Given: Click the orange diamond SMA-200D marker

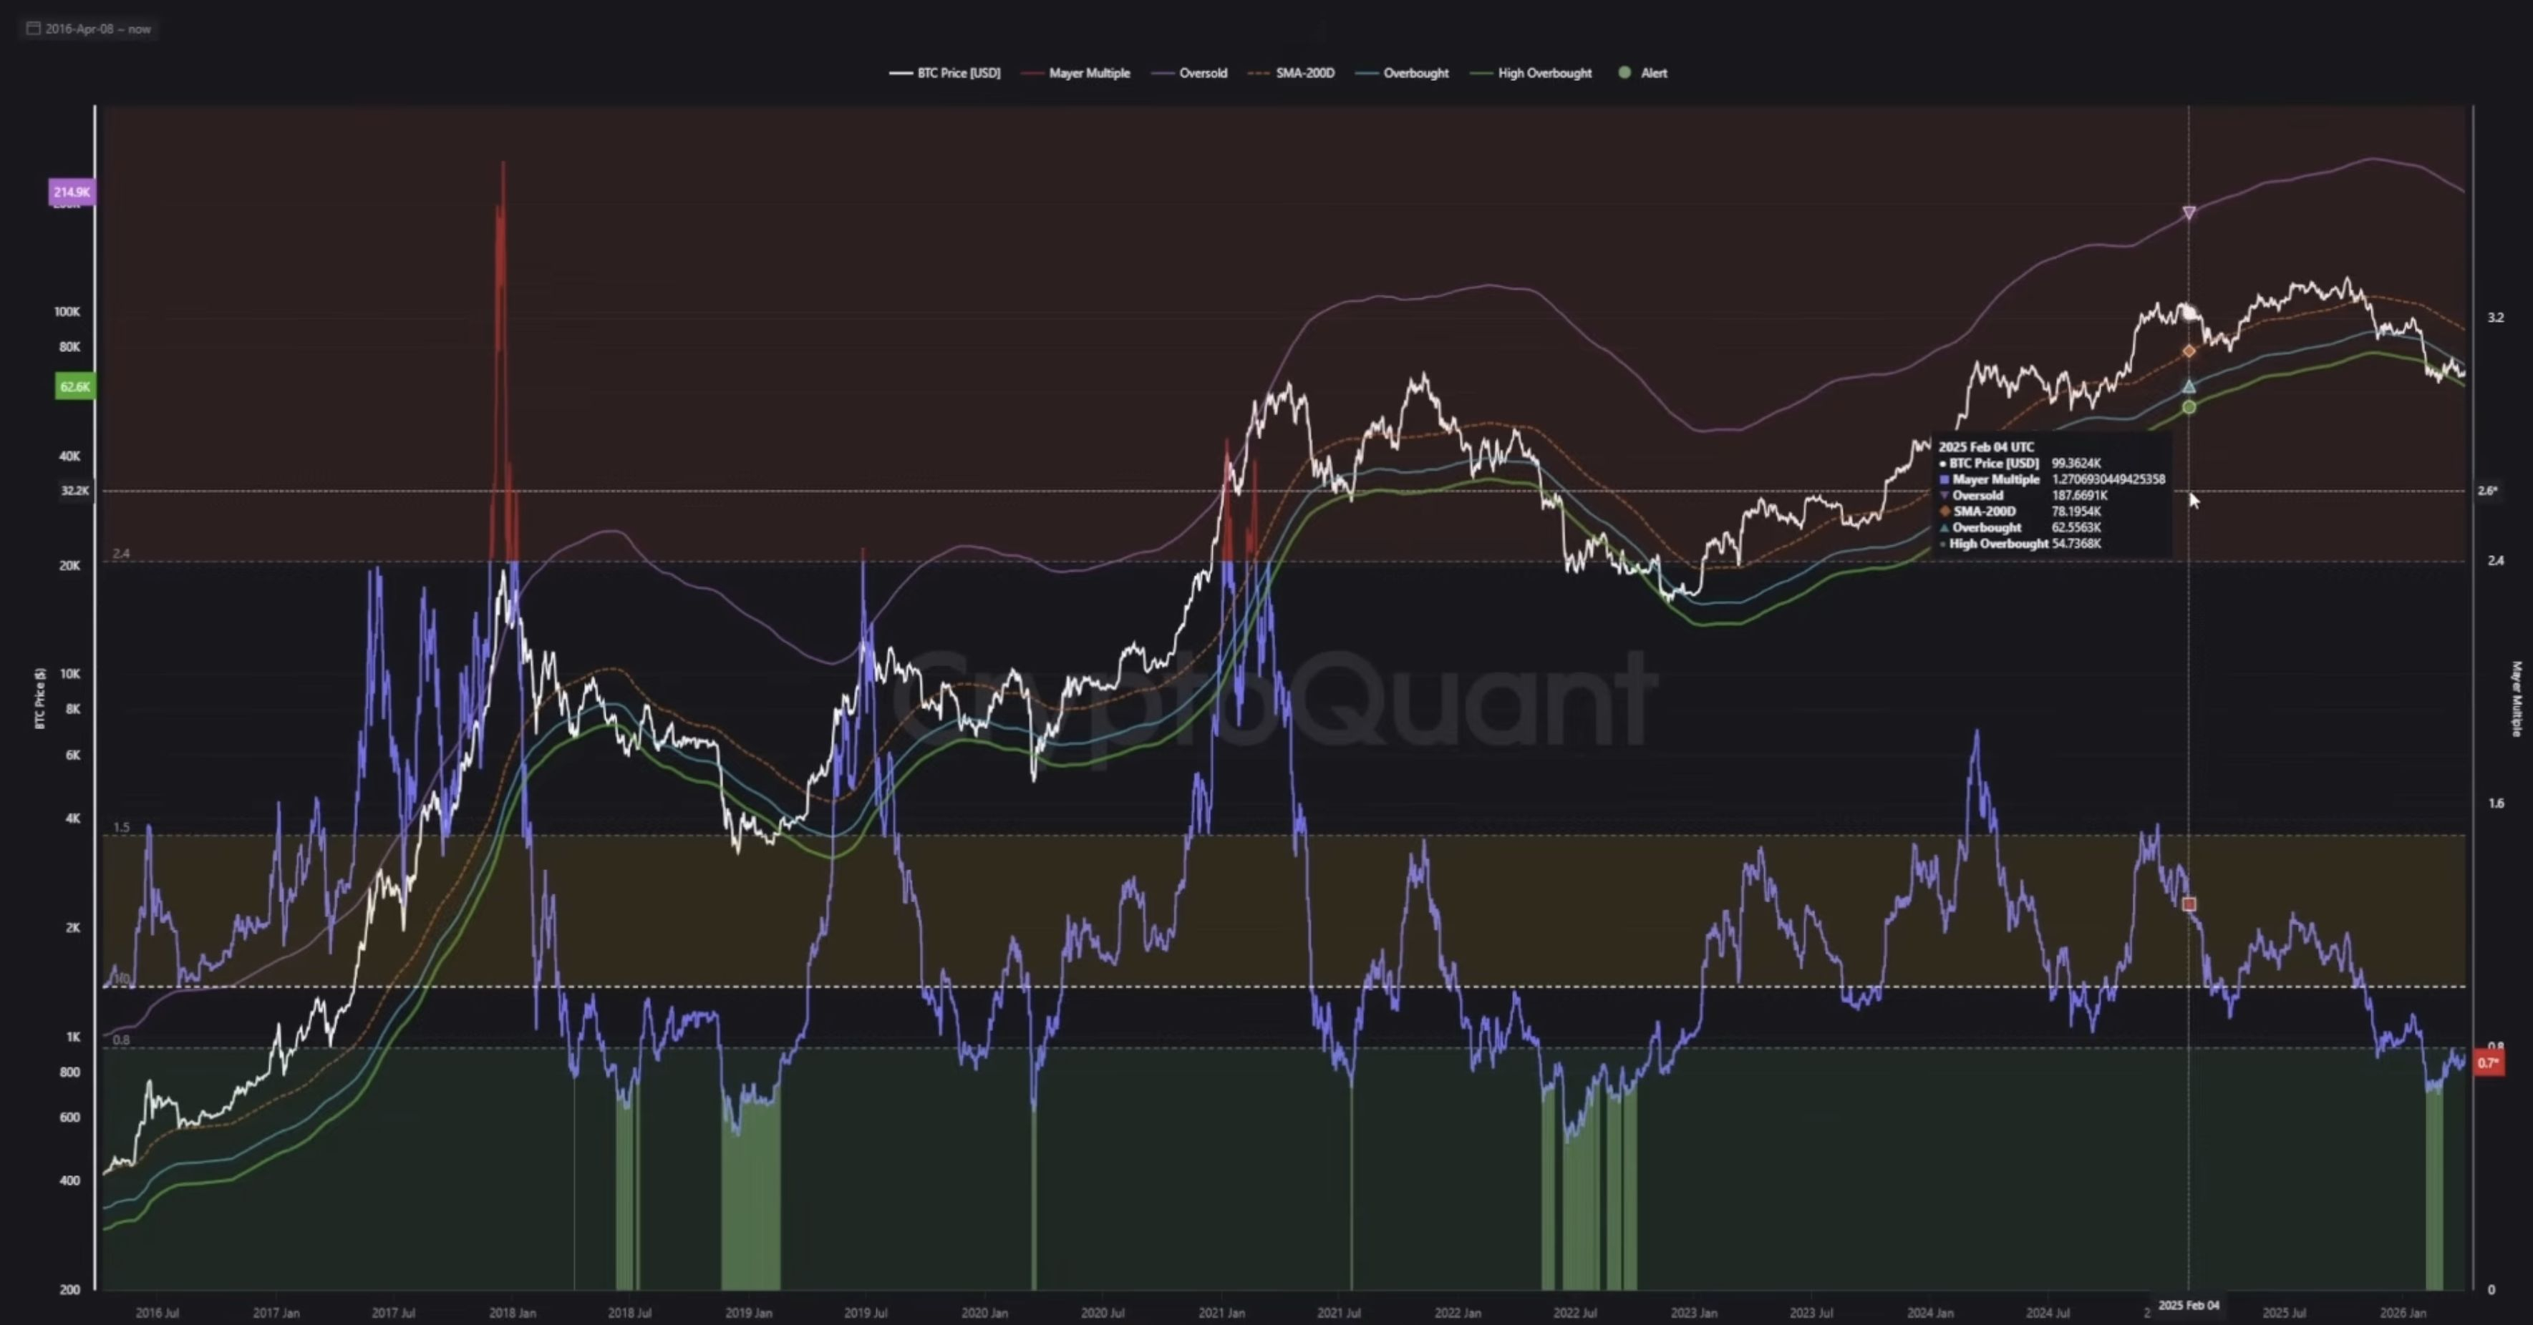Looking at the screenshot, I should (2189, 351).
